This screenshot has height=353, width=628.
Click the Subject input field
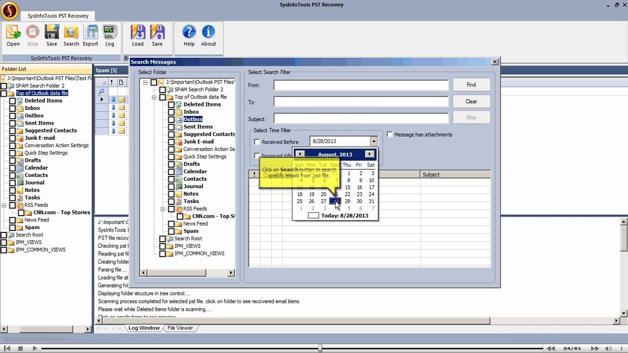coord(361,119)
